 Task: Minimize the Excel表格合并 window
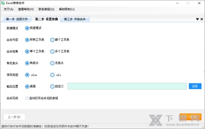[177, 3]
